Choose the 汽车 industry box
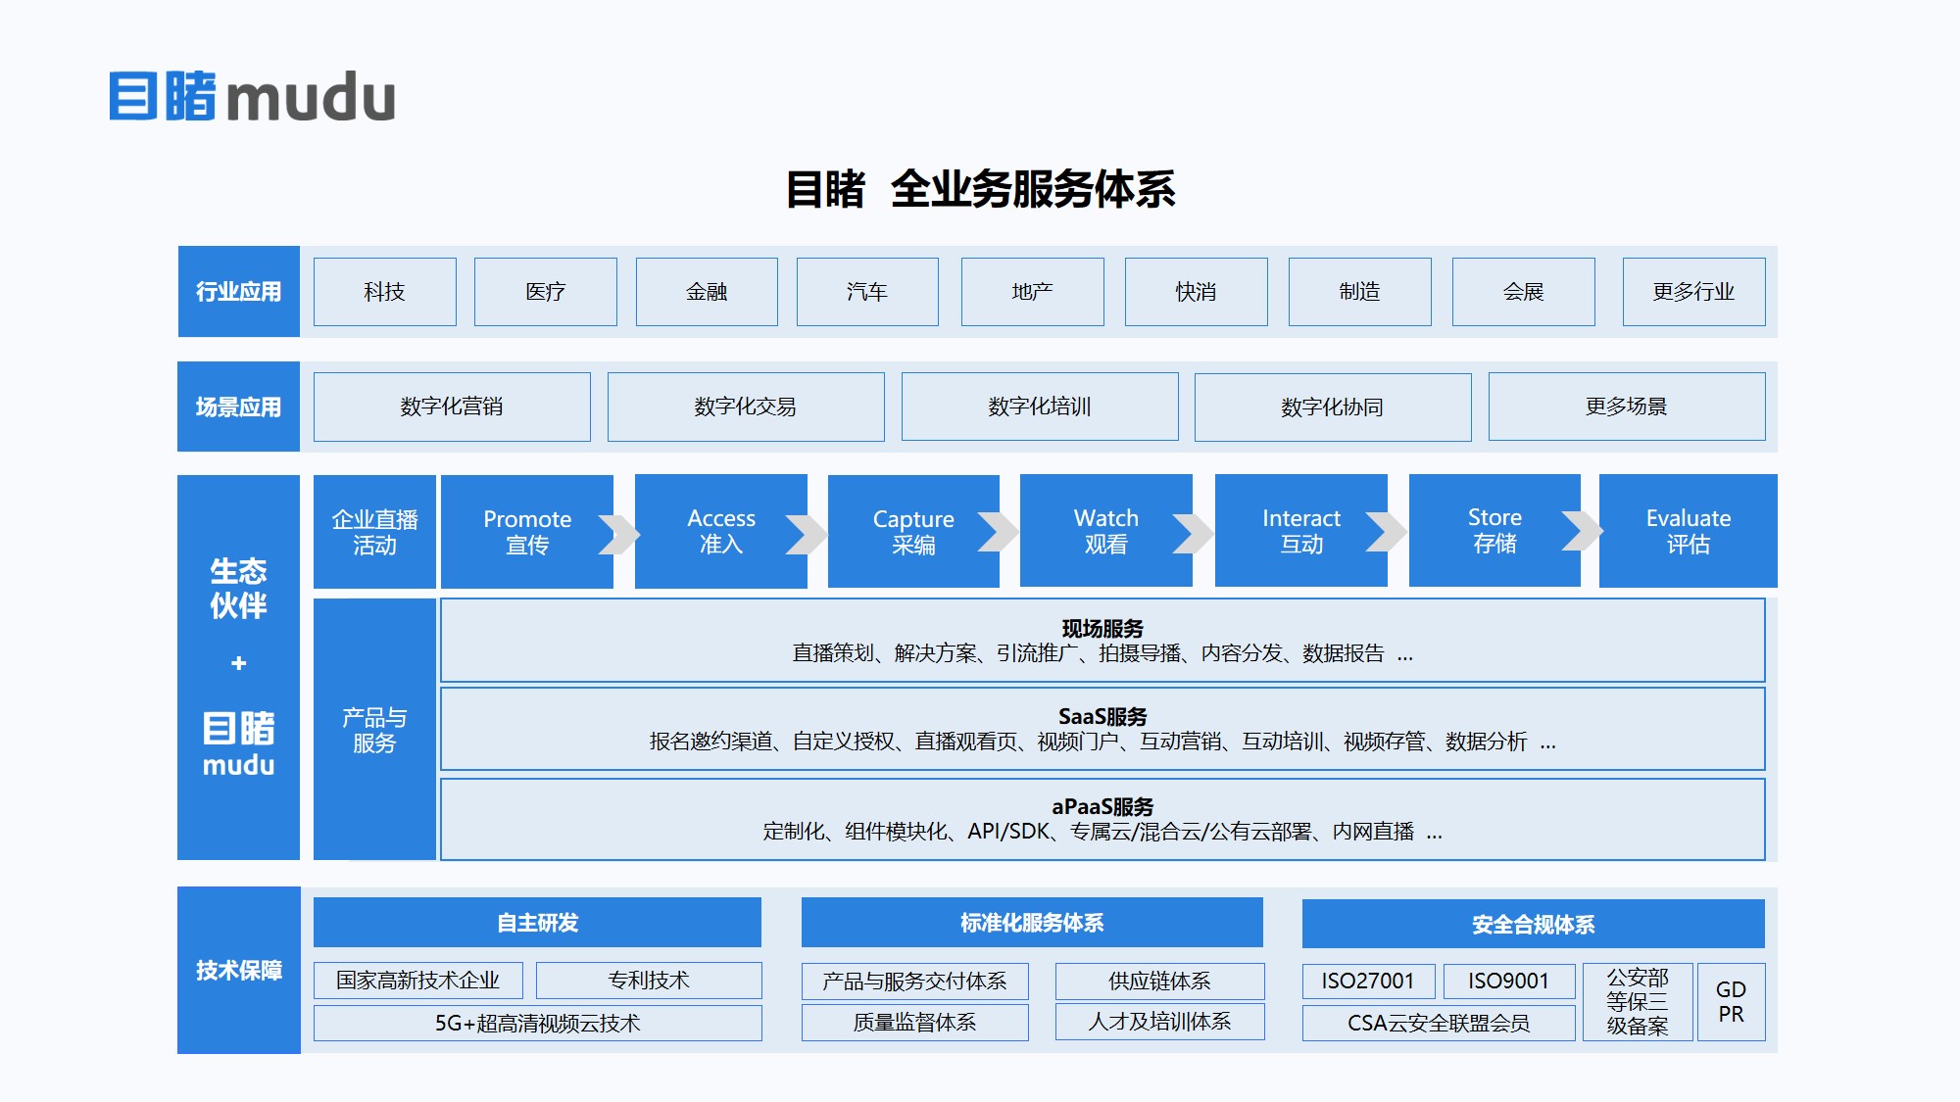The image size is (1960, 1102). pos(867,292)
